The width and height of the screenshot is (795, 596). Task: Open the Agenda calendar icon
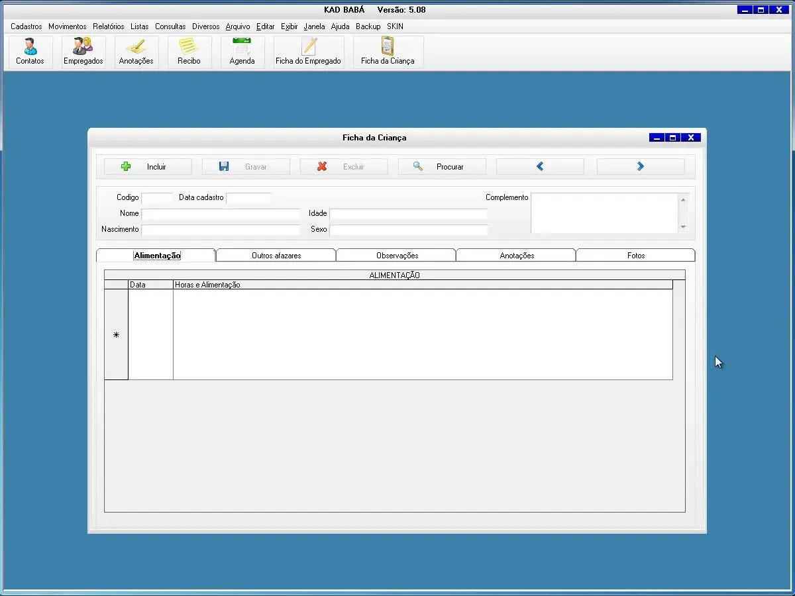point(242,52)
